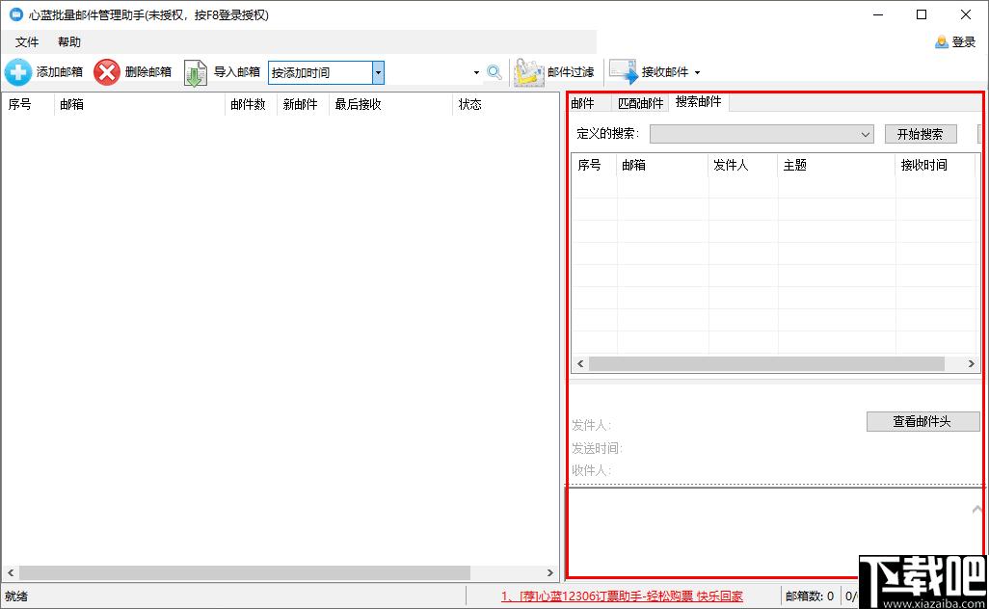Click the mailbox list horizontal scrollbar thumb
This screenshot has width=989, height=609.
(245, 572)
